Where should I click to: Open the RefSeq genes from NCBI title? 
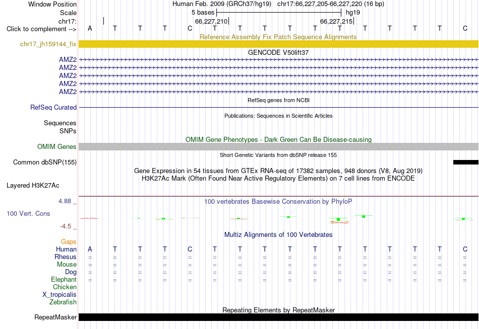point(278,100)
